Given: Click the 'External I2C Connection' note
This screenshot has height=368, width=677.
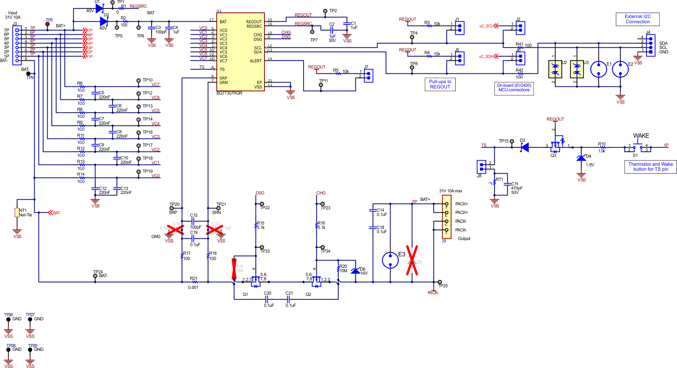Looking at the screenshot, I should click(x=638, y=19).
